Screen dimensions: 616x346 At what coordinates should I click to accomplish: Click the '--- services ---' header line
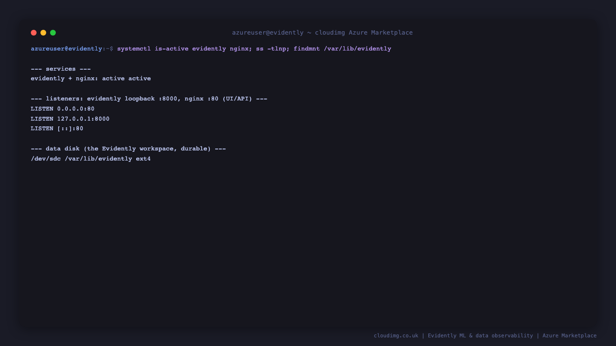tap(61, 69)
